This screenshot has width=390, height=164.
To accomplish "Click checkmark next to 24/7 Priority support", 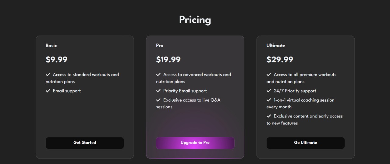I will tap(269, 91).
